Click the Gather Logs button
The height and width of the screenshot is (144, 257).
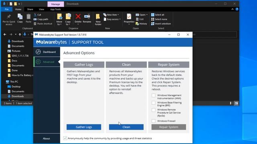click(x=84, y=127)
